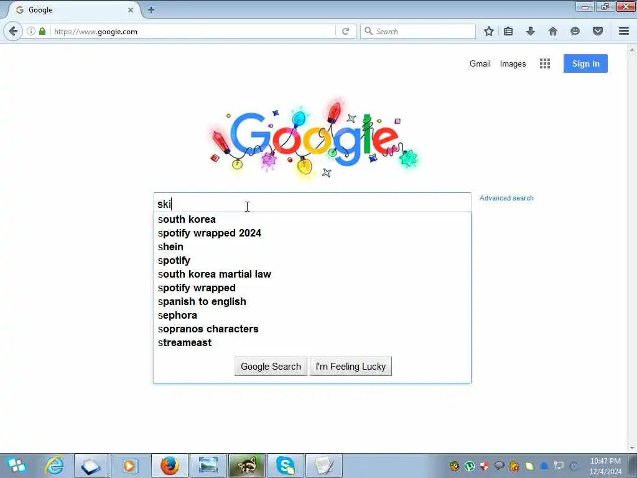The image size is (637, 478).
Task: Click the green padlock security icon
Action: (x=42, y=31)
